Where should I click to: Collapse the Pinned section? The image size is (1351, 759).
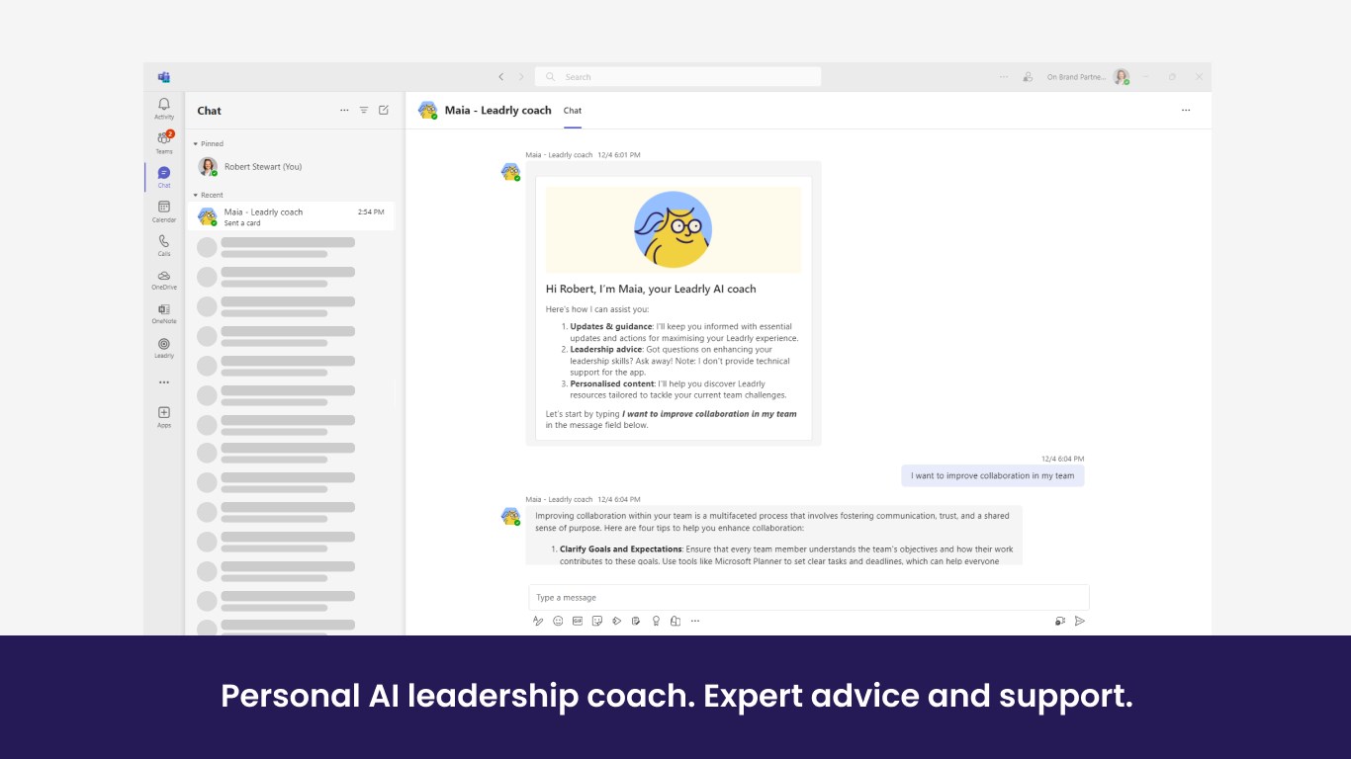pos(209,144)
